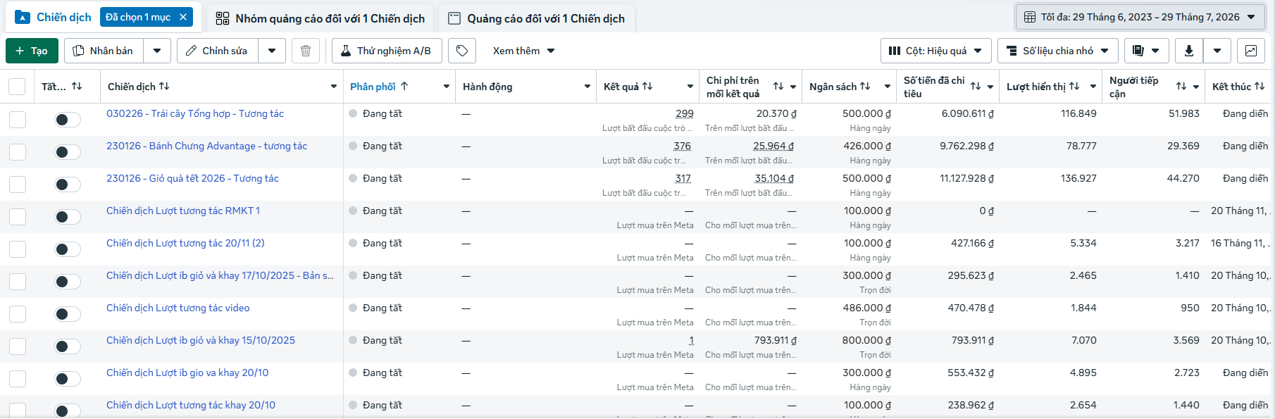Click the trash delete icon in toolbar

(306, 51)
